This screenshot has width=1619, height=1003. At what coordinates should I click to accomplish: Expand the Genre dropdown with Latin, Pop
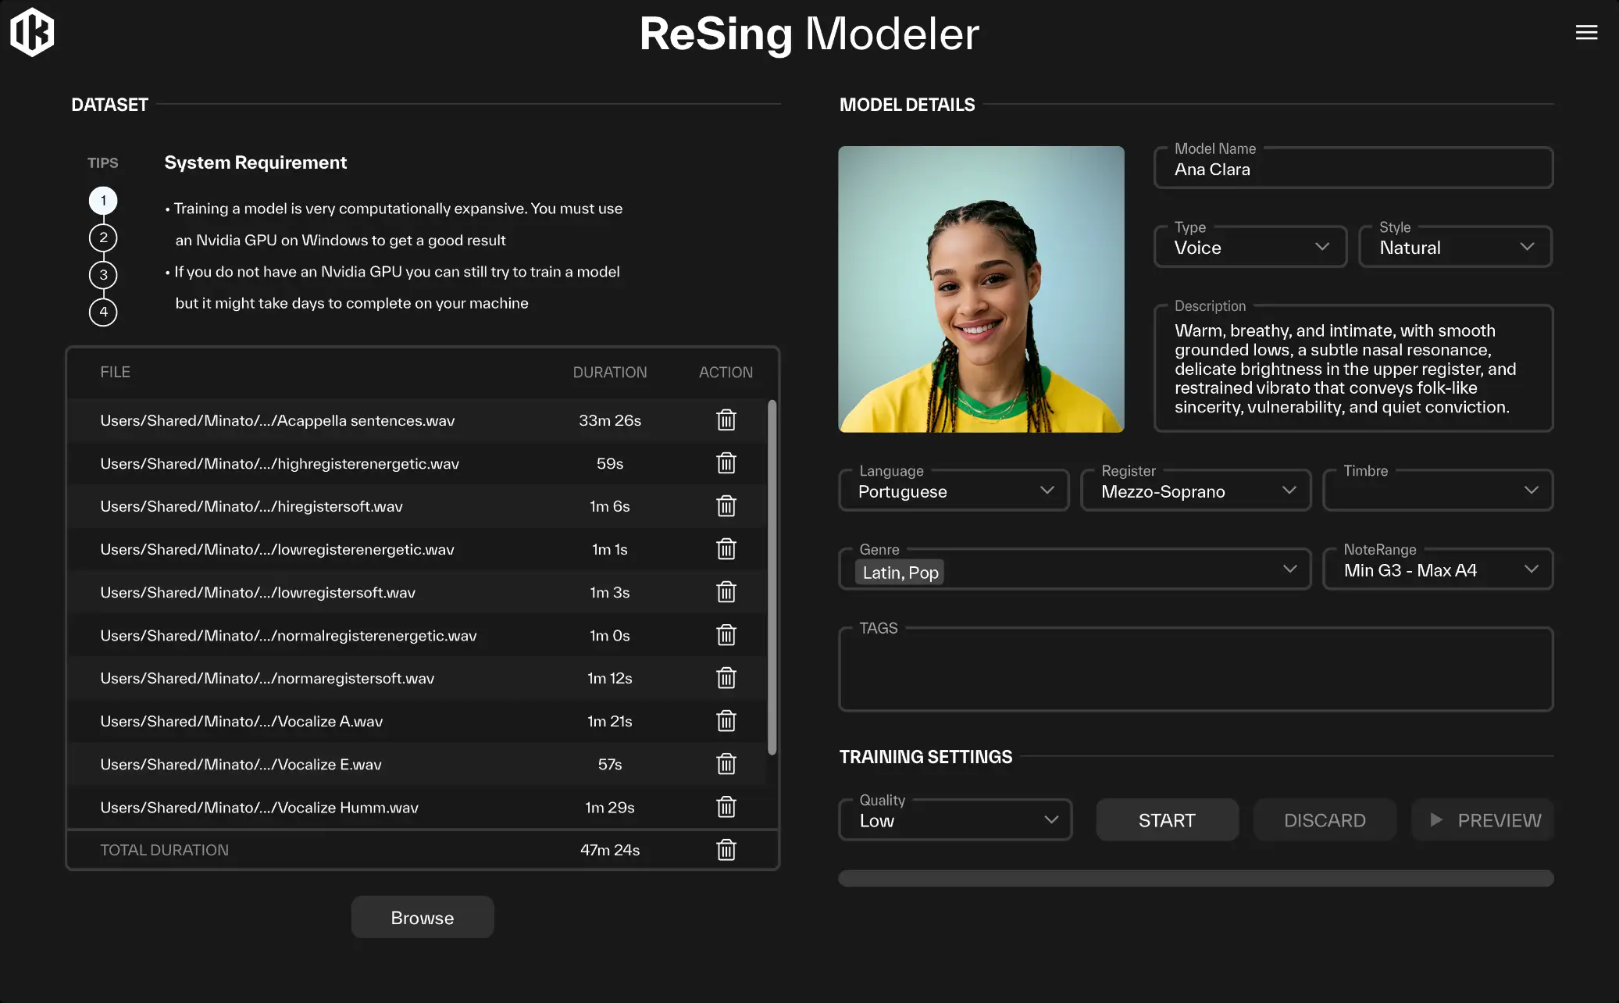pyautogui.click(x=1075, y=569)
